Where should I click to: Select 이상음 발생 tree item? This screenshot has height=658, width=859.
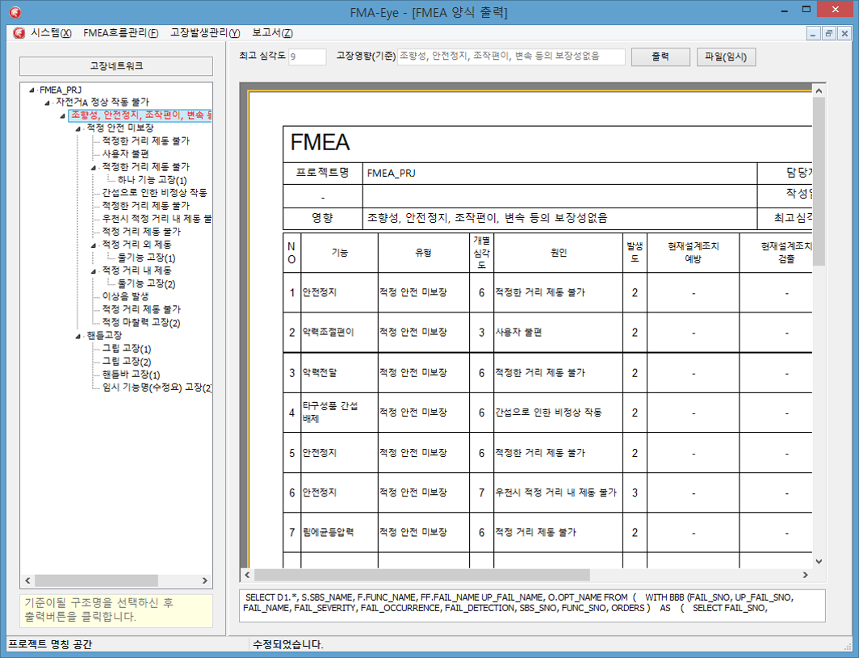pos(125,296)
